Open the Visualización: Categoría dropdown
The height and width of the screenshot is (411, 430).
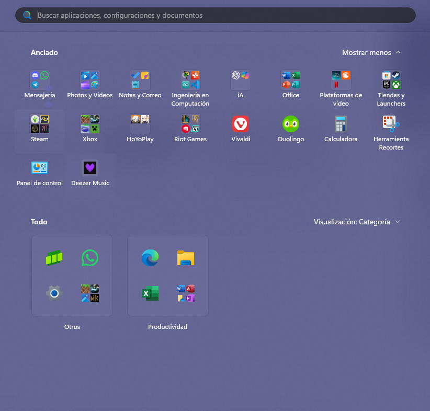tap(357, 222)
